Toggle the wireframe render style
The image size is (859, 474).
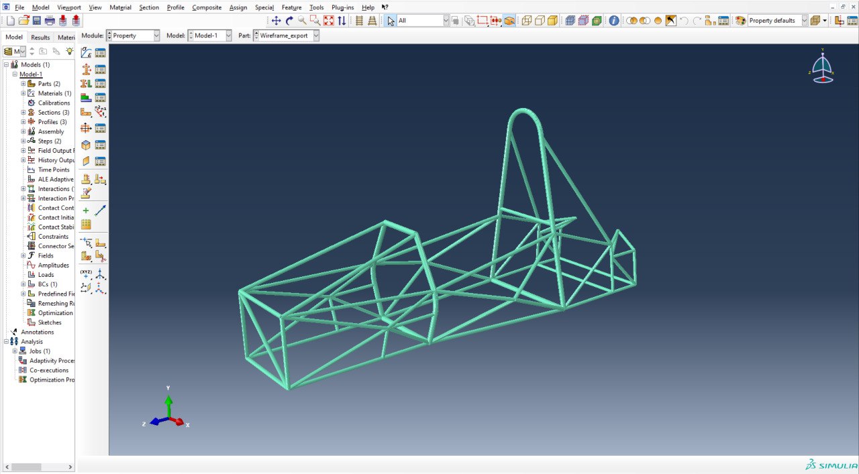pos(527,21)
